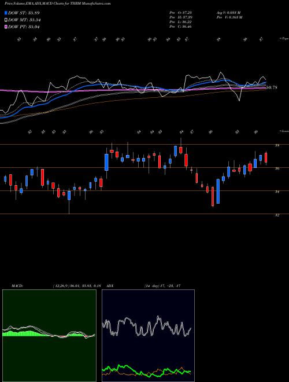289x382 pixels.
Task: Click the blue DOW ST legend swatch
Action: (x=6, y=13)
